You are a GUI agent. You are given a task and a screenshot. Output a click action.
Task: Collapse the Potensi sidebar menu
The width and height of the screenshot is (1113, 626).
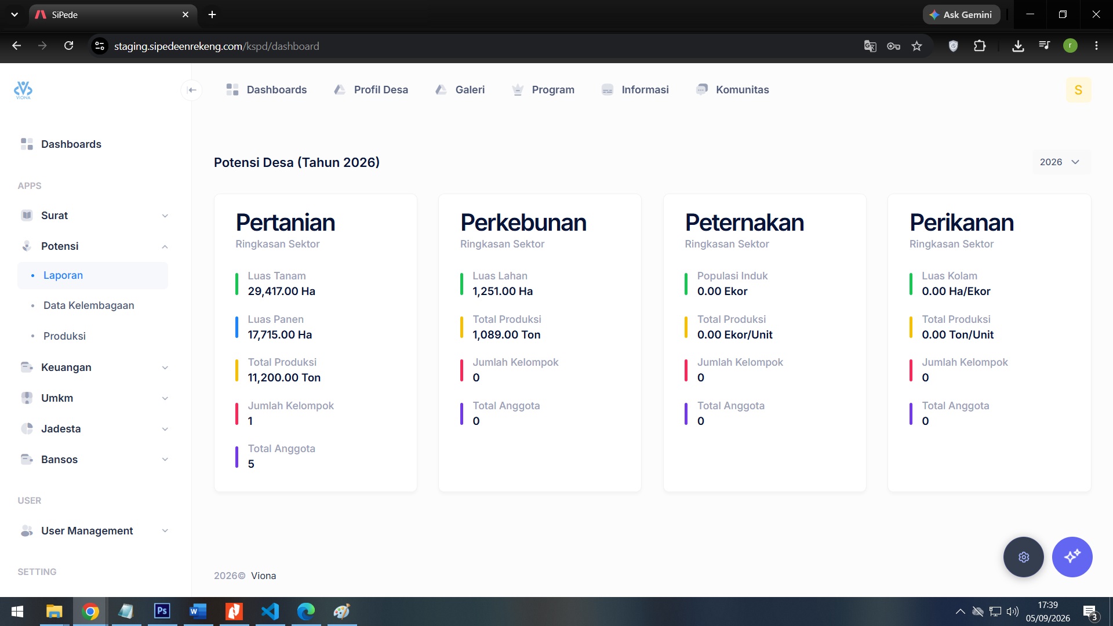93,246
